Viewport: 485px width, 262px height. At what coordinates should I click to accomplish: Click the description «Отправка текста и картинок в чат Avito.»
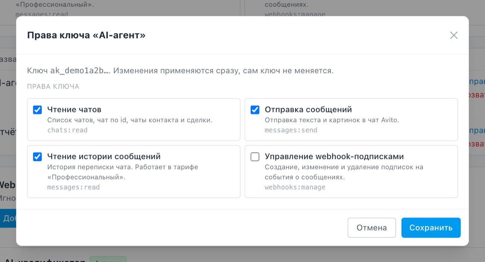pos(332,120)
